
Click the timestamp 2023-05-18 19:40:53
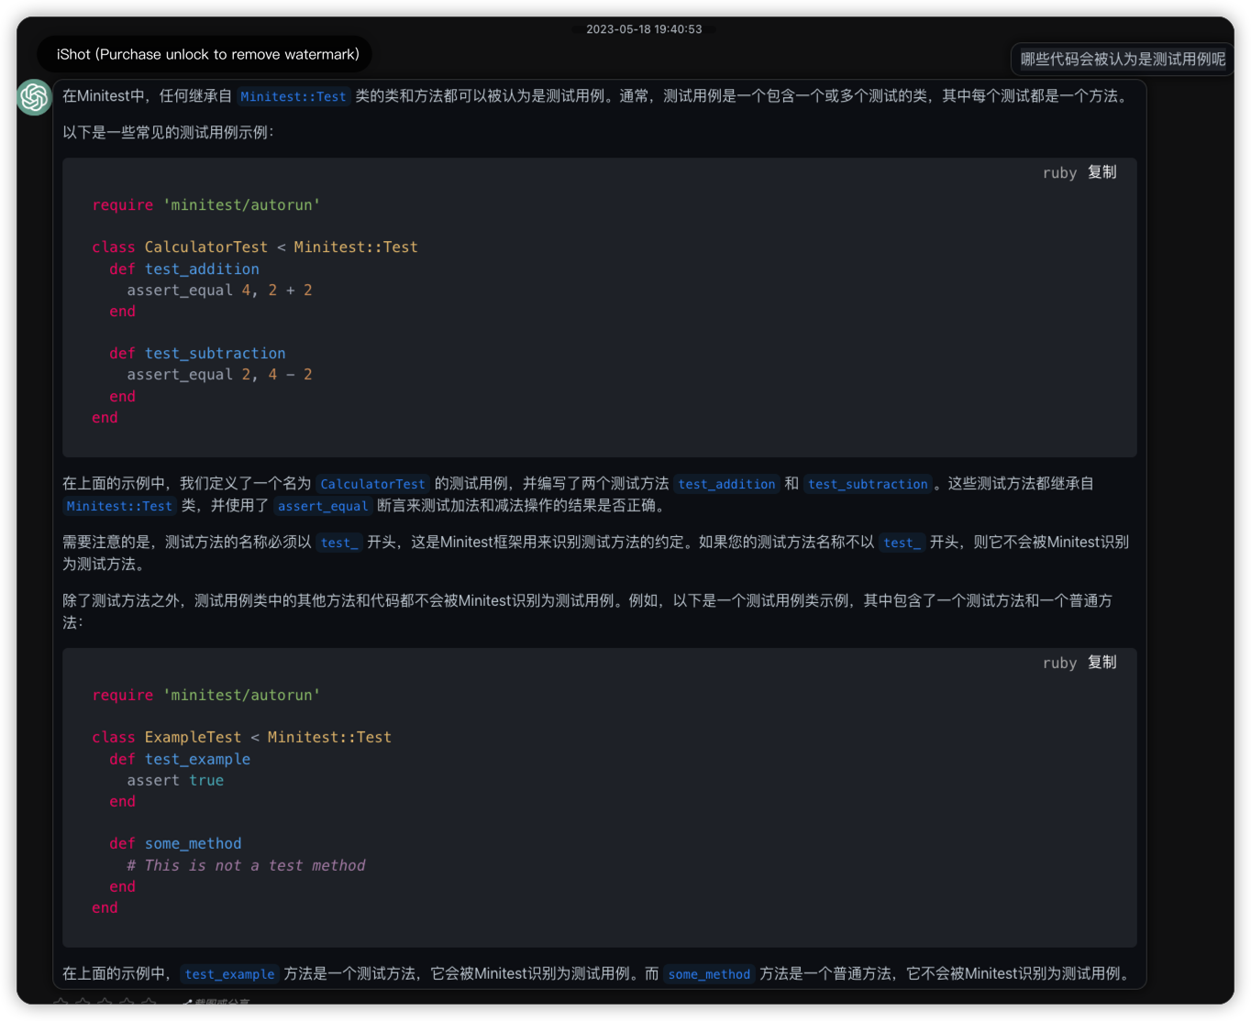click(x=644, y=29)
